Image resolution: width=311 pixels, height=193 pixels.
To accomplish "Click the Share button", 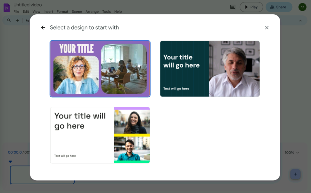I will [x=279, y=7].
